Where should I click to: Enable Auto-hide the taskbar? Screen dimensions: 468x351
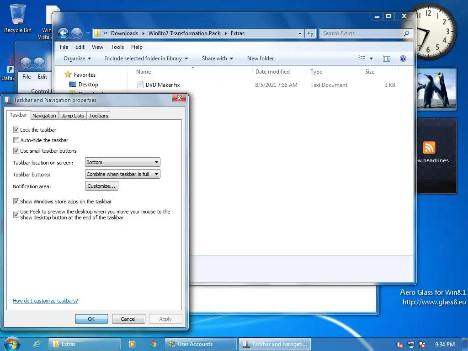pos(16,140)
